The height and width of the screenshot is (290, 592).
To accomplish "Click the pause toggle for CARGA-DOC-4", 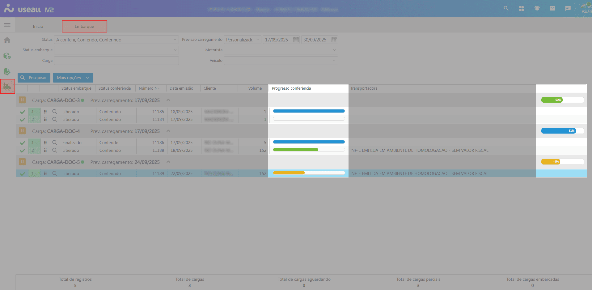I will tap(22, 131).
